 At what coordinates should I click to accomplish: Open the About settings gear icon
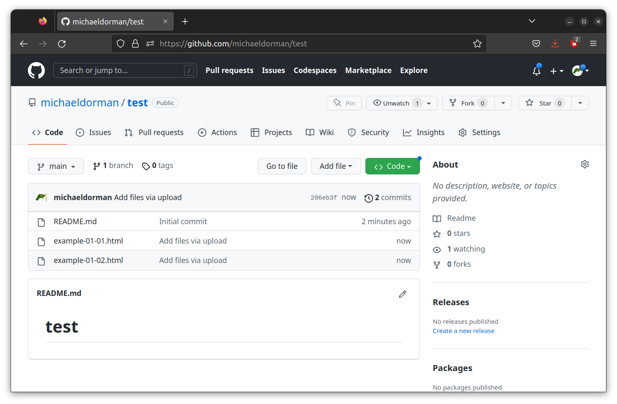pos(584,164)
